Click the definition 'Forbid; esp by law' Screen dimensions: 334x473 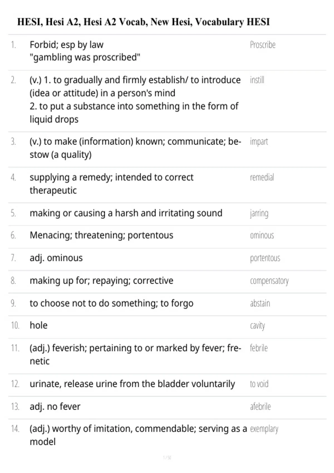[x=67, y=45]
